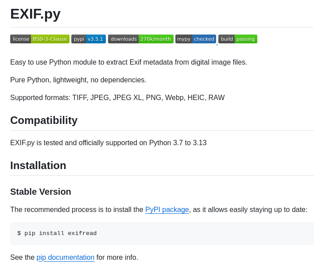
Task: Follow the PyPI package link
Action: [167, 209]
